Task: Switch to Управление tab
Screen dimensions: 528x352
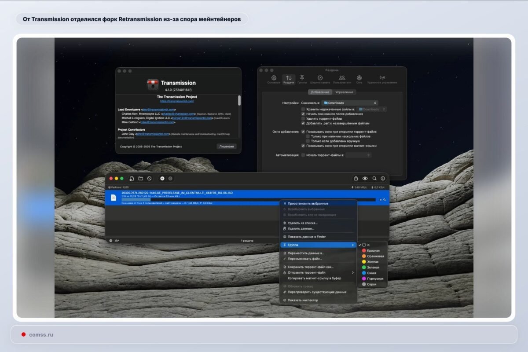Action: (x=344, y=92)
